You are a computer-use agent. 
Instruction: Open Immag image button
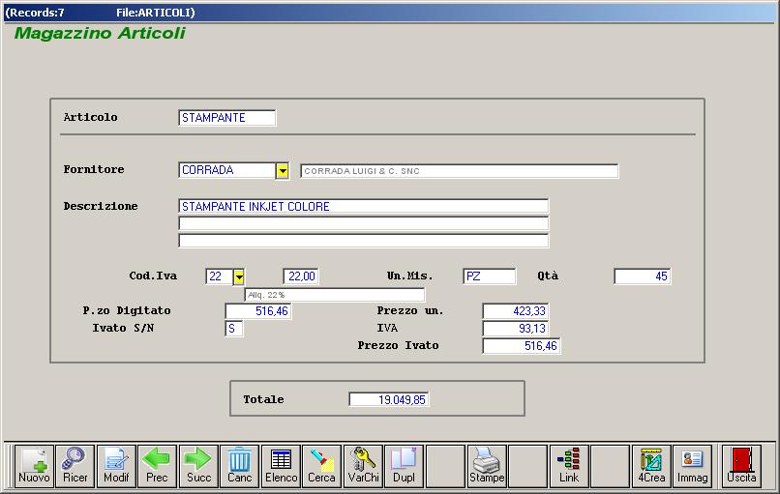click(x=692, y=466)
